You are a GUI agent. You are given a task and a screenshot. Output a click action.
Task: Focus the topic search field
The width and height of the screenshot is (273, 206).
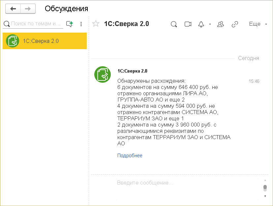[36, 24]
